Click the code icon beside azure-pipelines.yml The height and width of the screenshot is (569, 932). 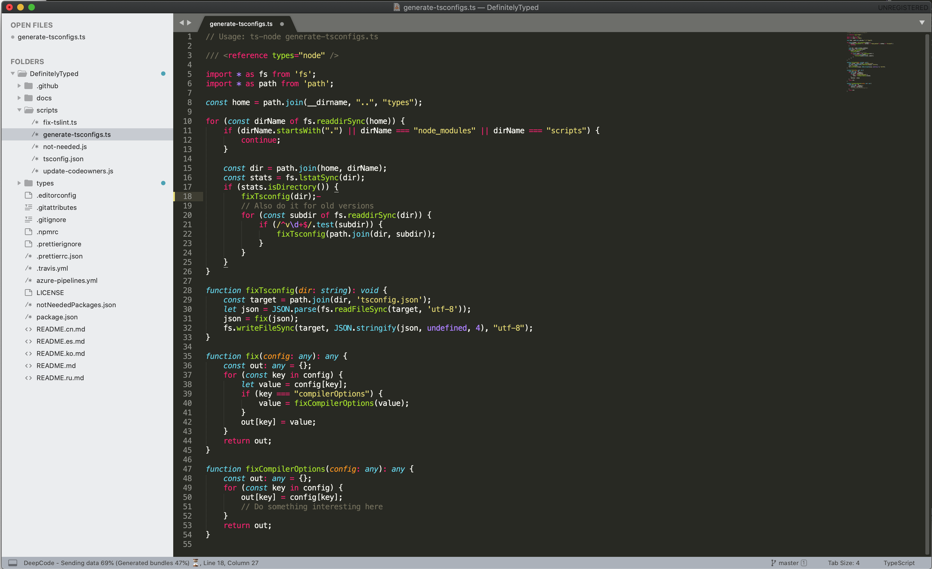click(x=29, y=280)
